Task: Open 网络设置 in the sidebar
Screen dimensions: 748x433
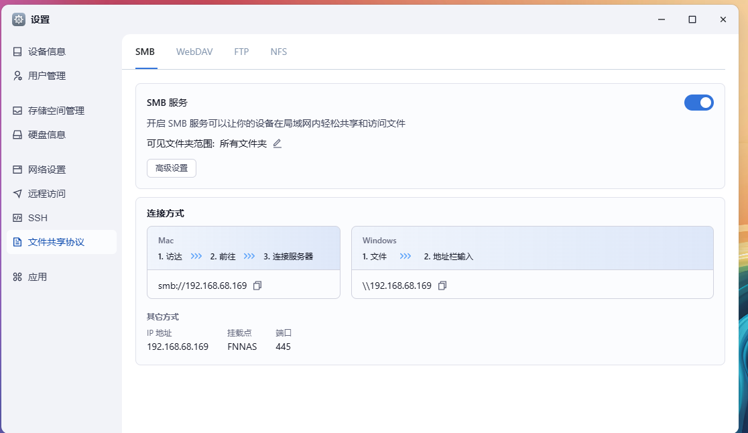Action: coord(47,170)
